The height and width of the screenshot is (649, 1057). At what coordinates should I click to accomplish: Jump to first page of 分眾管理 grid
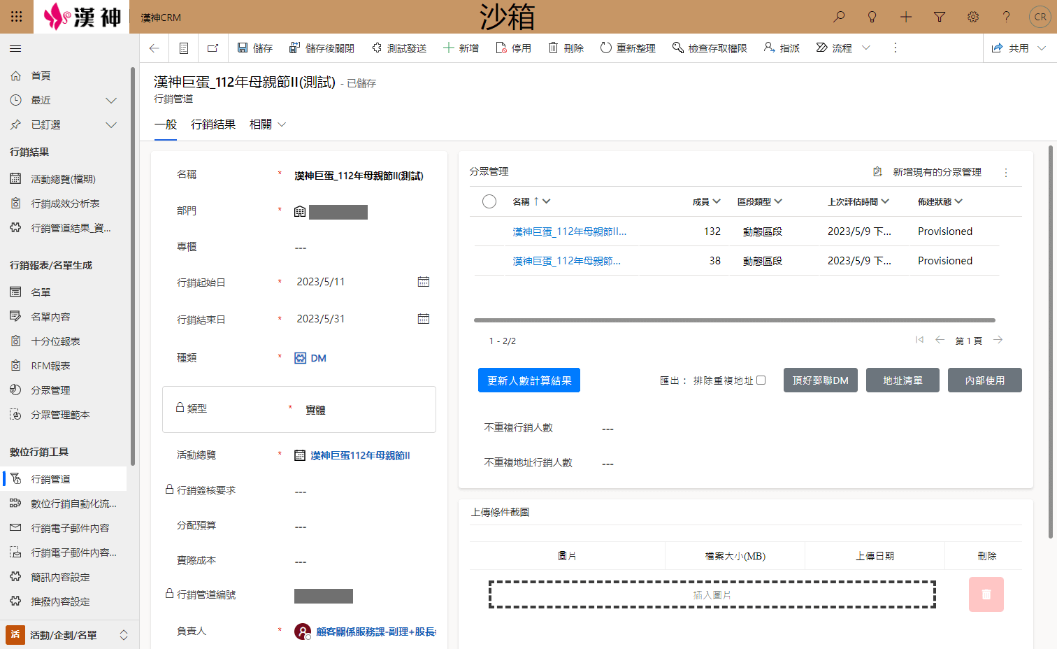(x=919, y=340)
